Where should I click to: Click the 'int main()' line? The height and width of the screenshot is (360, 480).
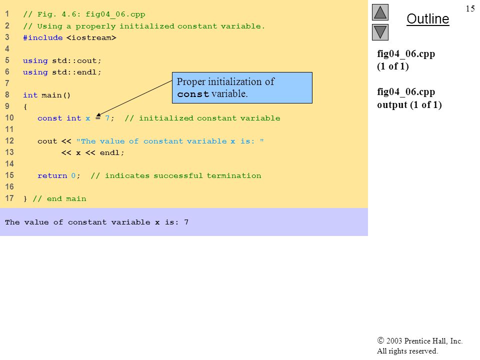point(47,95)
